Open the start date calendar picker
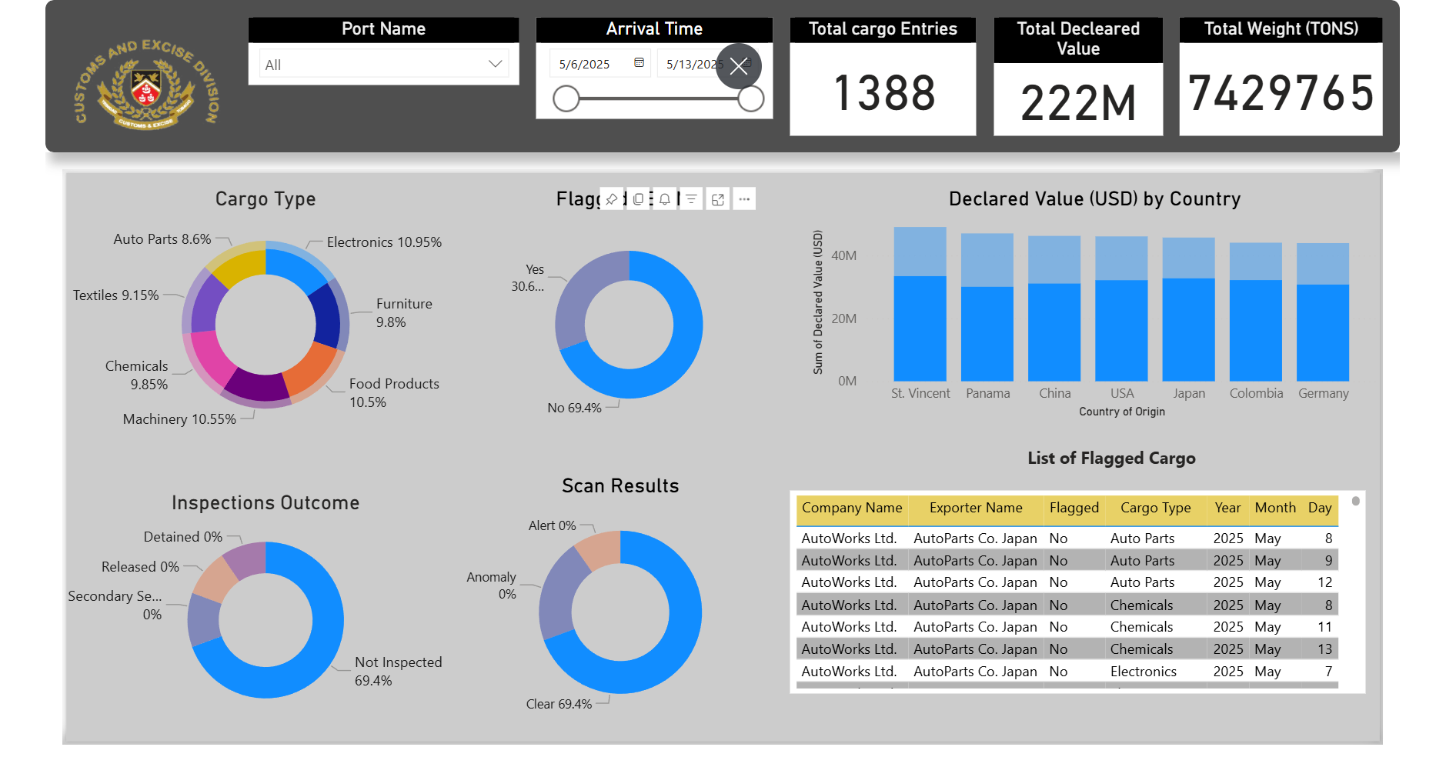The image size is (1446, 757). pos(639,63)
